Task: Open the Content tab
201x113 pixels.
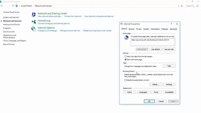Action: [146, 29]
